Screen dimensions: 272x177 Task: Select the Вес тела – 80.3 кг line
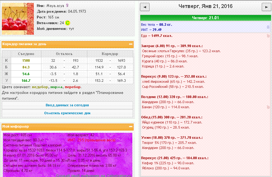[x=157, y=25]
